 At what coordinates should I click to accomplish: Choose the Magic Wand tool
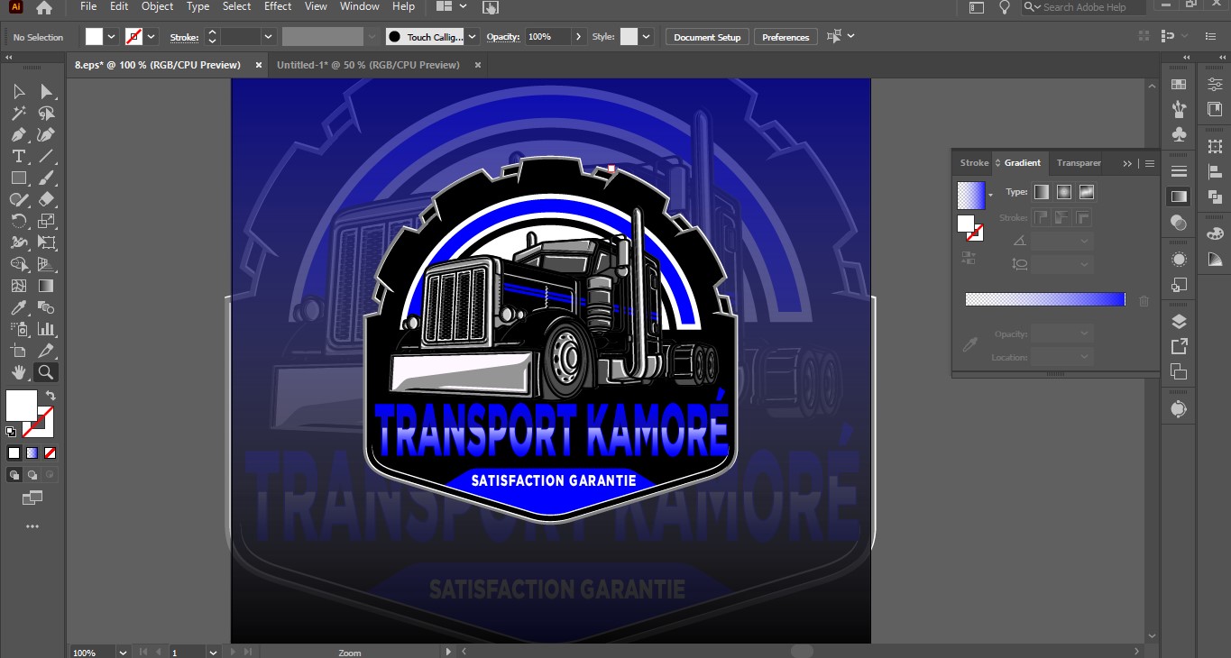click(x=18, y=114)
